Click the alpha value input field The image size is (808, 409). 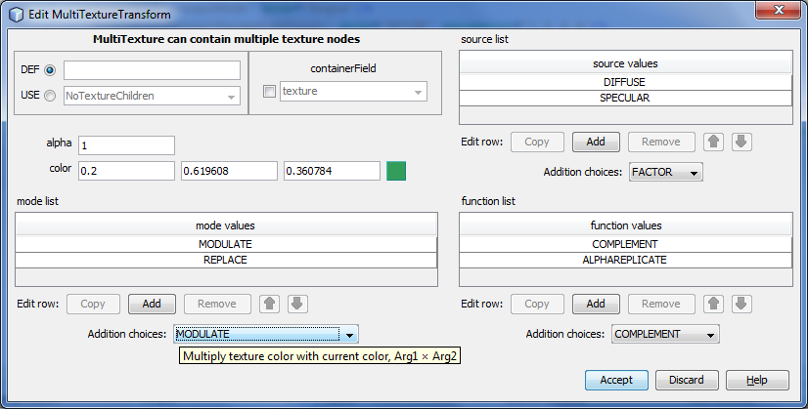coord(125,145)
